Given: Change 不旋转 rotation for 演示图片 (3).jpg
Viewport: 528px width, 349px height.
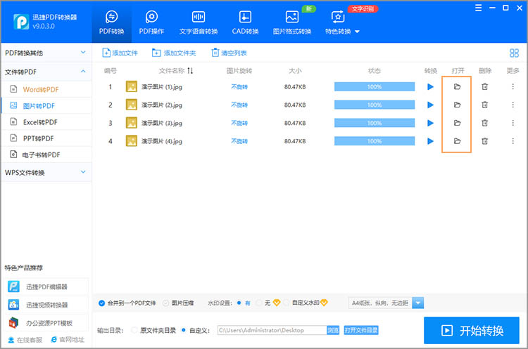Looking at the screenshot, I should tap(239, 123).
